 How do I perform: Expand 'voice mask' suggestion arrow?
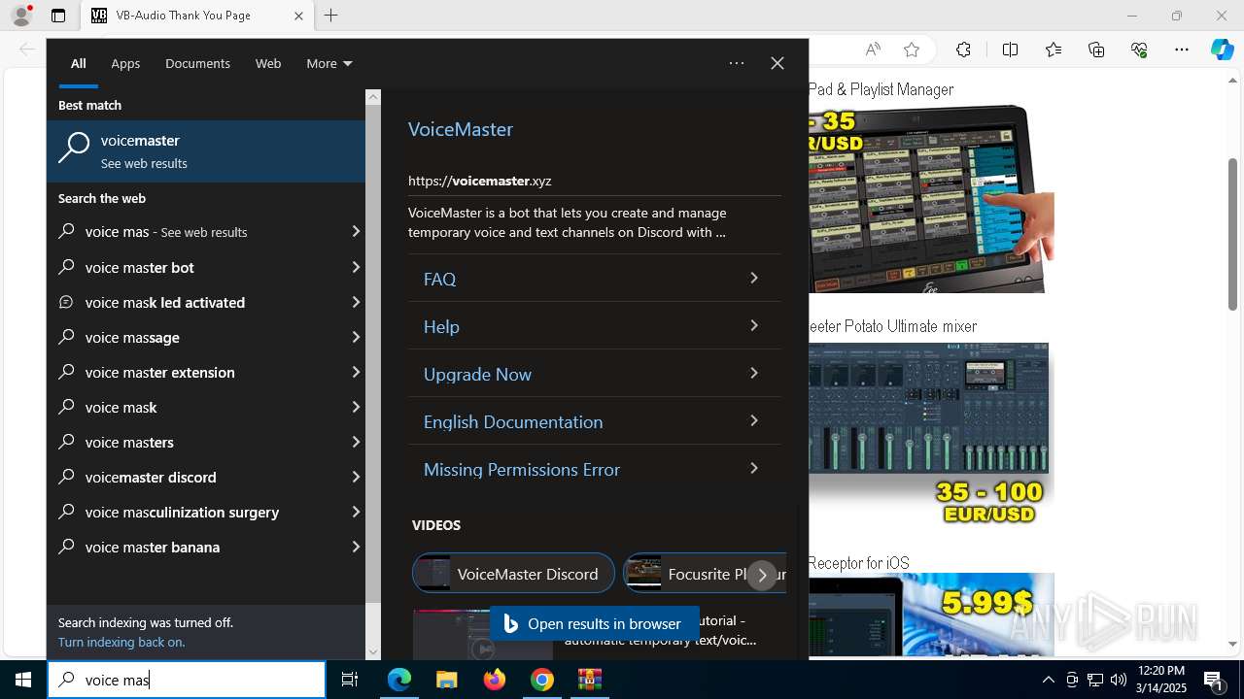[x=355, y=407]
